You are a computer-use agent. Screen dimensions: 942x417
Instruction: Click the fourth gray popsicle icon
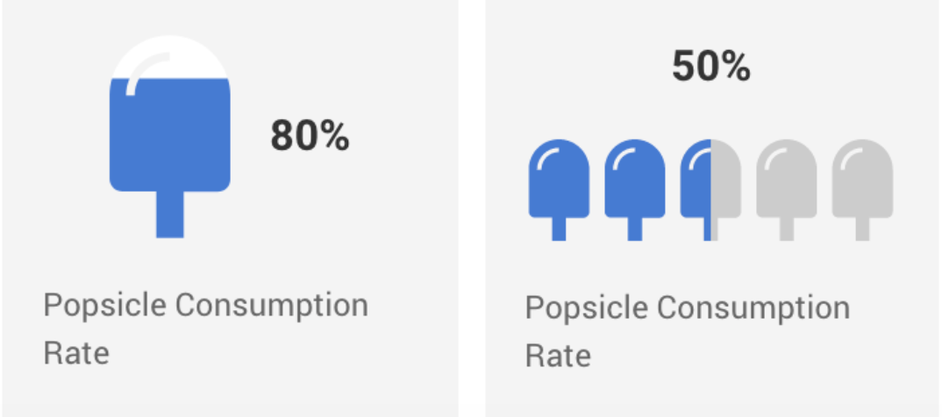[x=787, y=189]
